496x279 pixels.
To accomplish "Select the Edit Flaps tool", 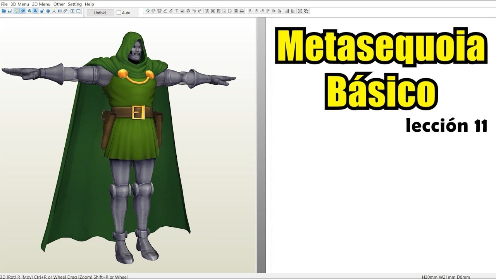I will (165, 11).
